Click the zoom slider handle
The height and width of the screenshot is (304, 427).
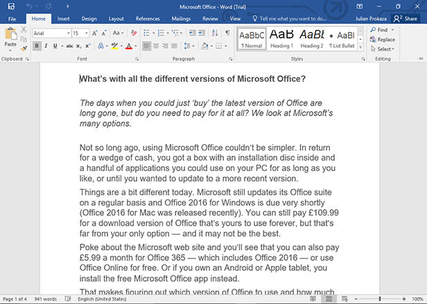click(x=380, y=299)
